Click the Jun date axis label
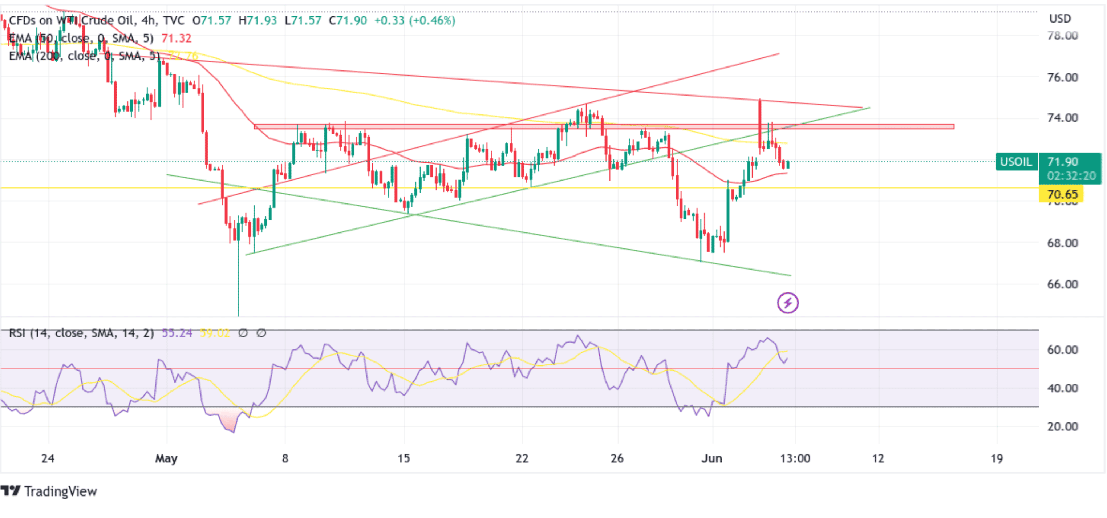The height and width of the screenshot is (518, 1107). [711, 458]
